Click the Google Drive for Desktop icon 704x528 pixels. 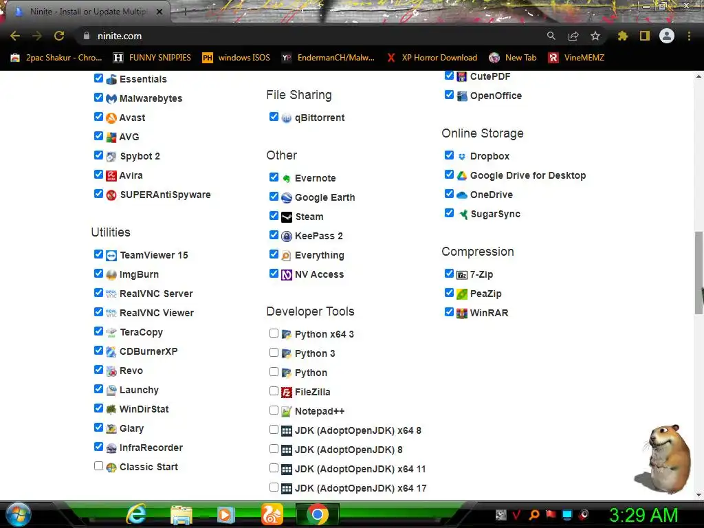(461, 175)
